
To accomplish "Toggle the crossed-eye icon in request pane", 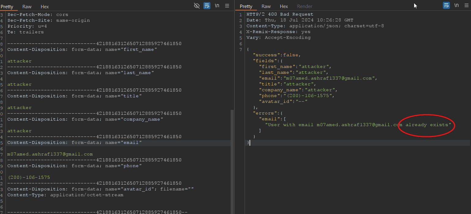I will pos(197,6).
